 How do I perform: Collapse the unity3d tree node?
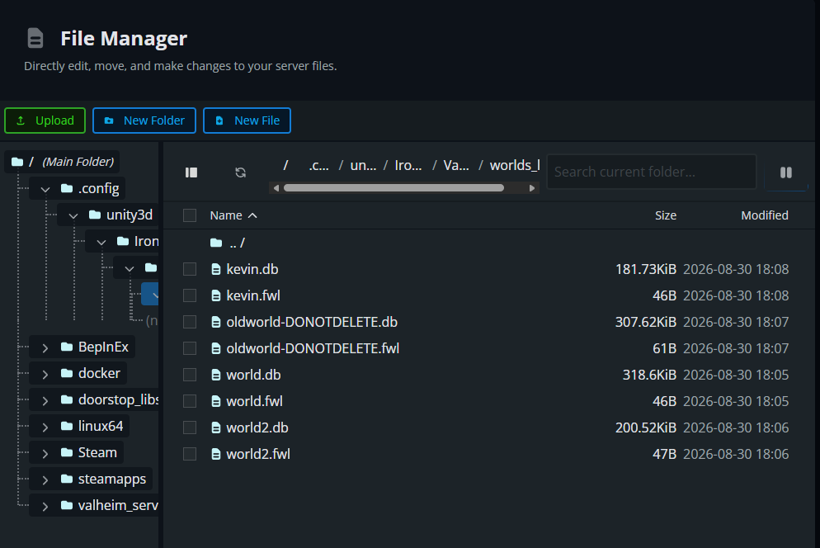73,215
